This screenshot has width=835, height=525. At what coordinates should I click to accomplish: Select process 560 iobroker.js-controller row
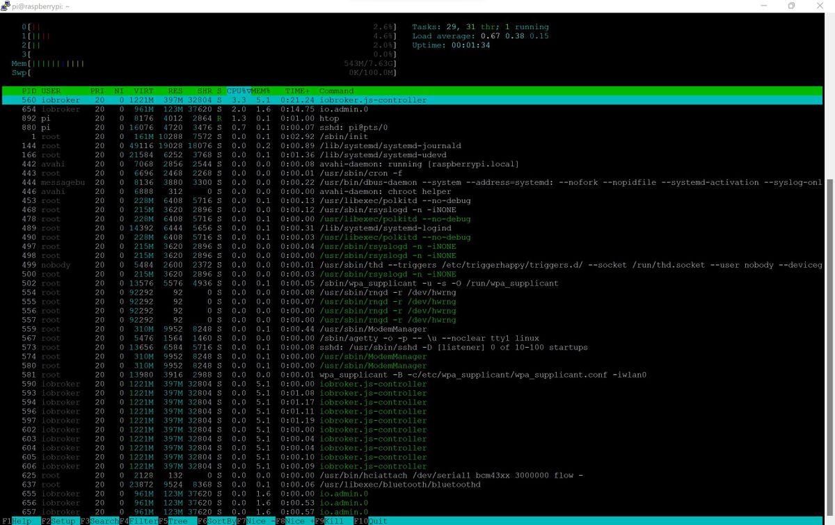pyautogui.click(x=413, y=100)
